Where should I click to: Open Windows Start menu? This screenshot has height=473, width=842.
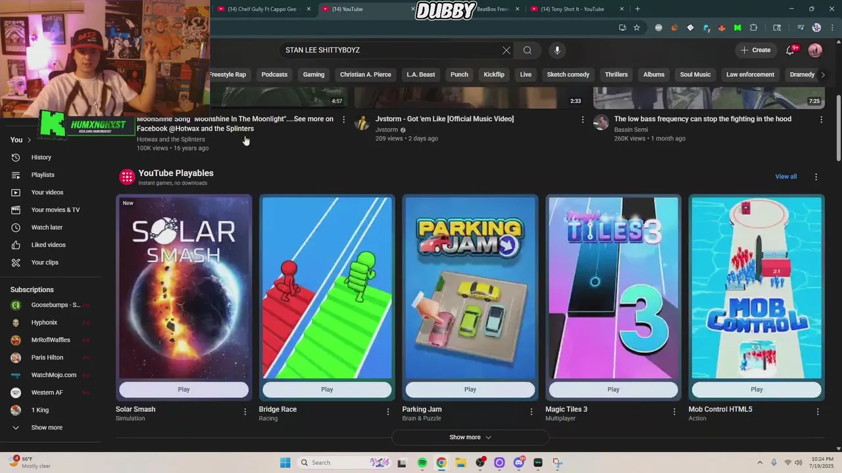(285, 462)
